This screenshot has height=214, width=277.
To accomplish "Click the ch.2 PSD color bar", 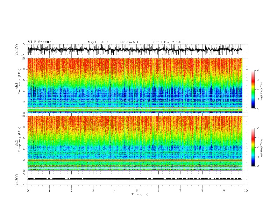I will 253,147.
